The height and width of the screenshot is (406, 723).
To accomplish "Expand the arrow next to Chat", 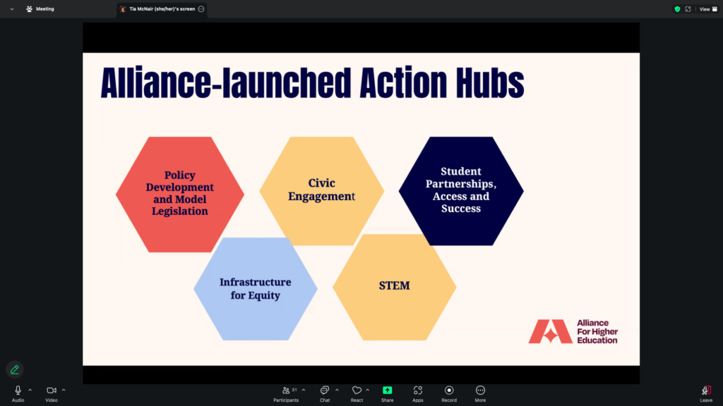I will point(337,390).
